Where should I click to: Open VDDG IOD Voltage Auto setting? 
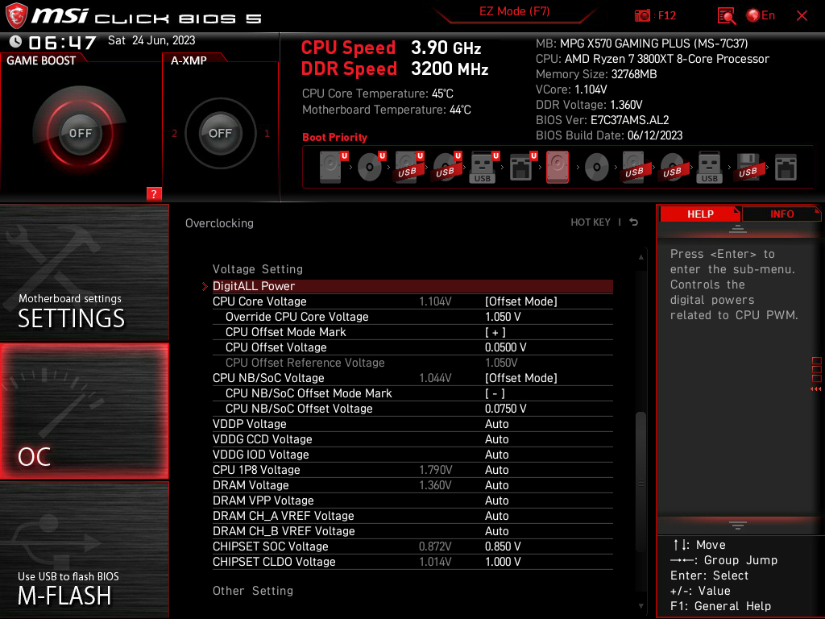coord(496,455)
